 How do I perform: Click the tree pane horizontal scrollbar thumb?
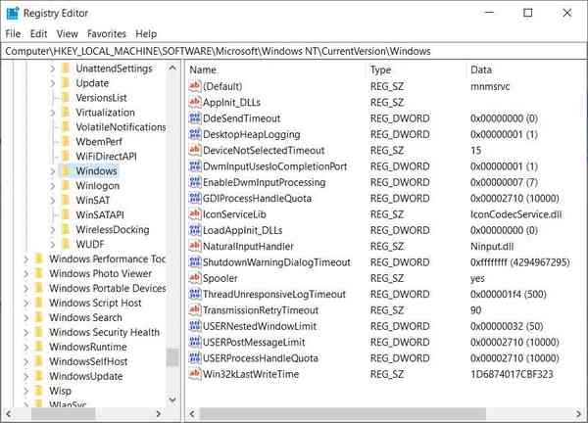(x=63, y=413)
